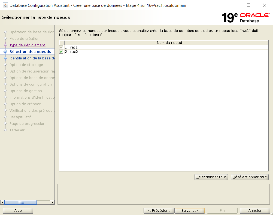This screenshot has width=273, height=215.
Task: Click the sidebar scroll right arrow
Action: point(52,202)
